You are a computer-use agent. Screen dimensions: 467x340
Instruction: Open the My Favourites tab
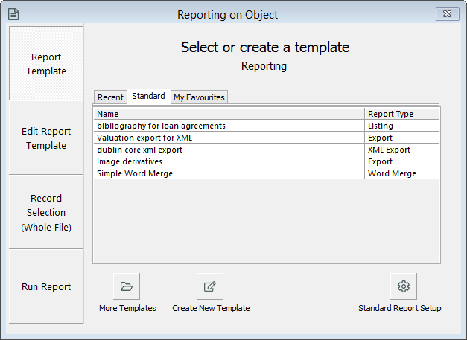point(199,97)
